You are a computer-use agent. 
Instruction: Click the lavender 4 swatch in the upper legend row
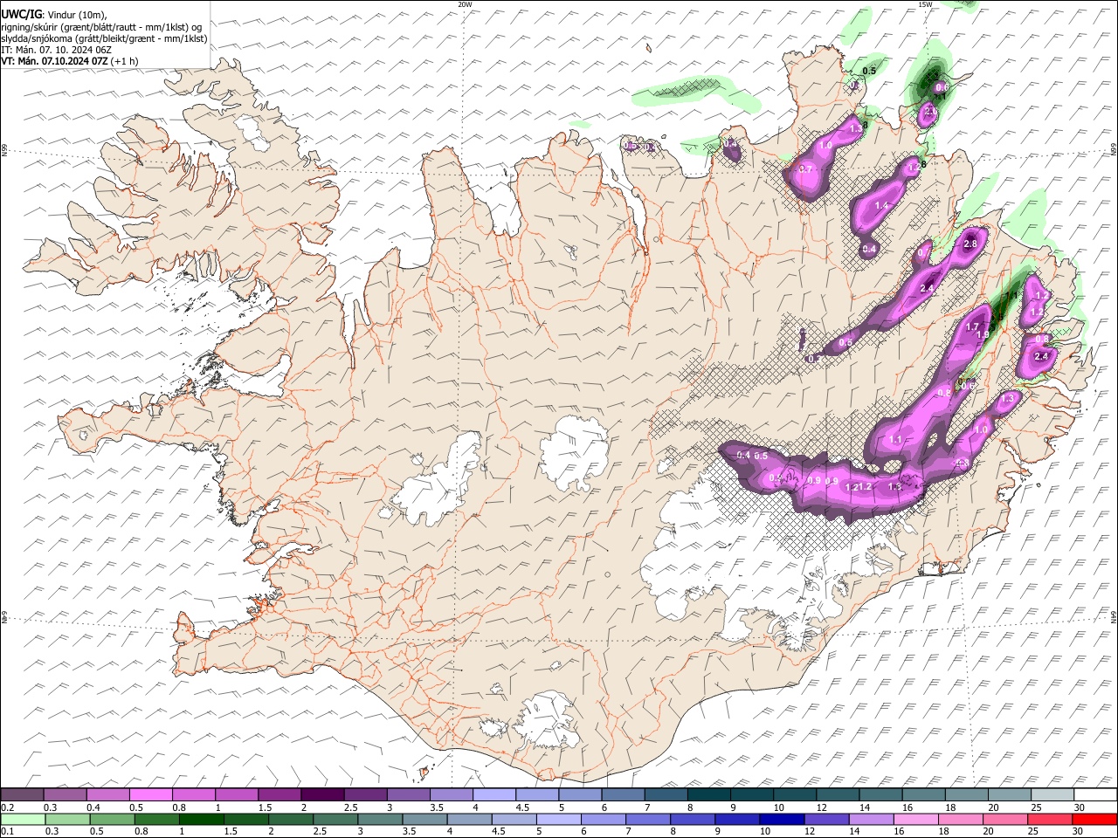(494, 795)
